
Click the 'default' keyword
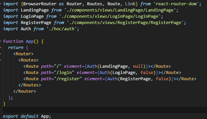(30, 116)
